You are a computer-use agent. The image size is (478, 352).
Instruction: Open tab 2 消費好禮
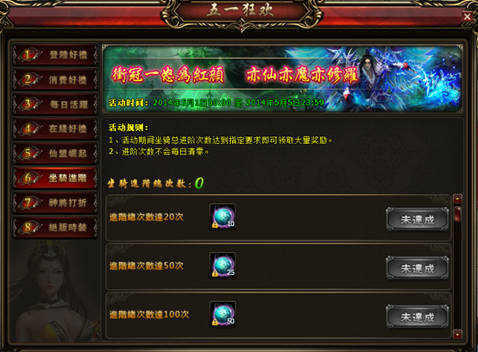55,79
